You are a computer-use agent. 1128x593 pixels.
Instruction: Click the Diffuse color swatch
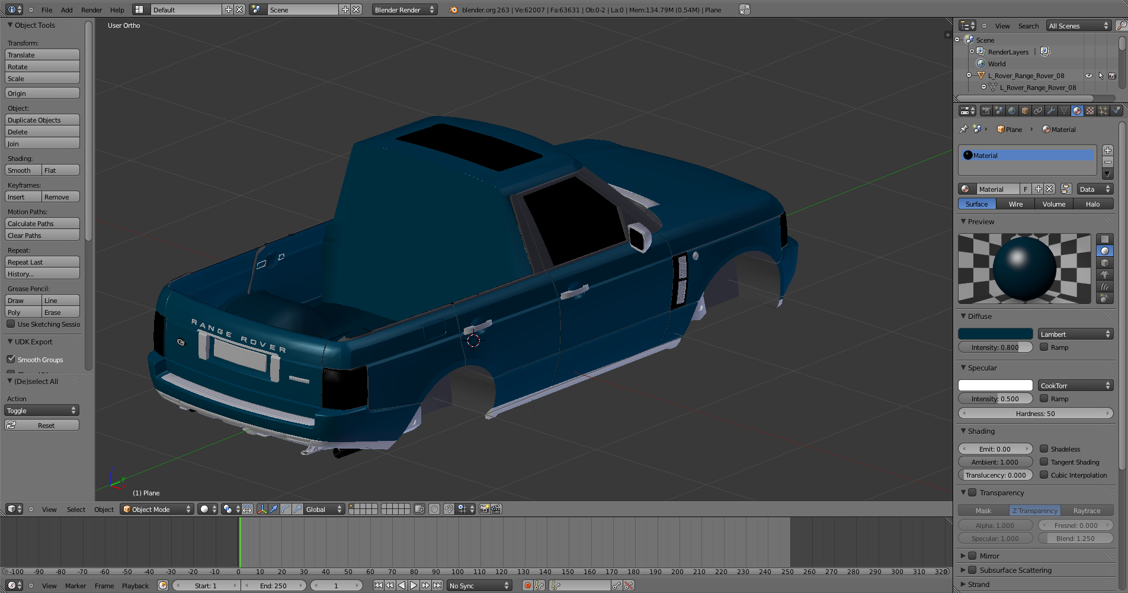[995, 334]
